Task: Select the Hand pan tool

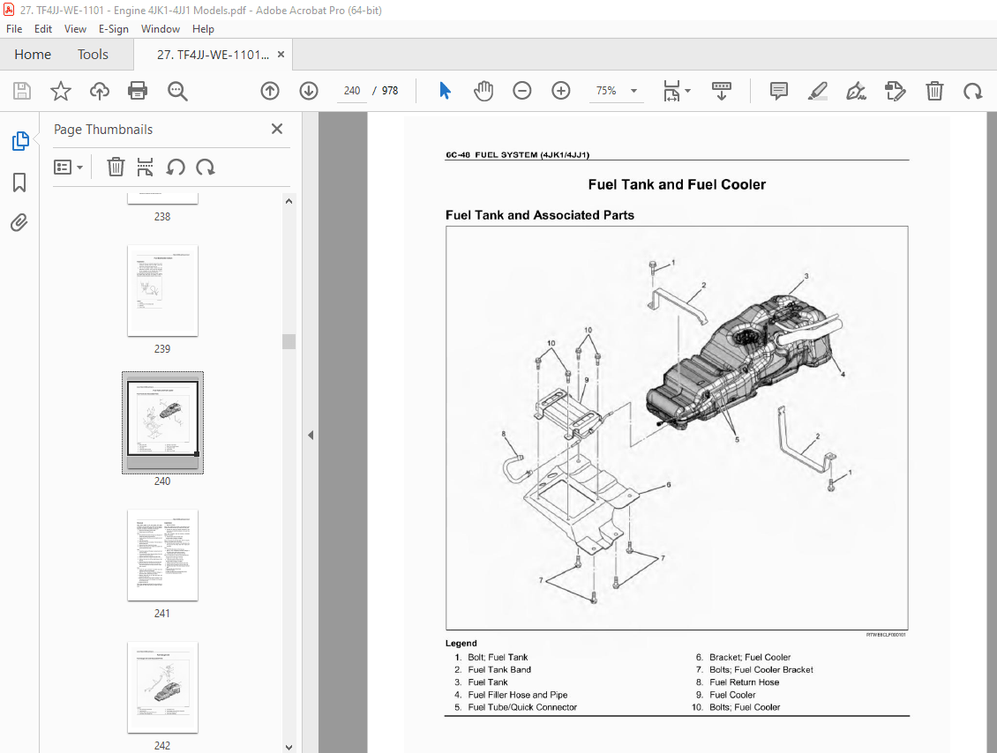Action: point(484,91)
